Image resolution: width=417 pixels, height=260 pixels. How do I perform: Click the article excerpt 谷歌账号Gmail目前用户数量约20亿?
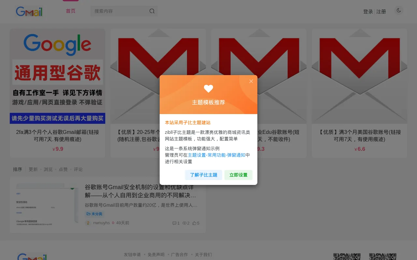pyautogui.click(x=141, y=205)
